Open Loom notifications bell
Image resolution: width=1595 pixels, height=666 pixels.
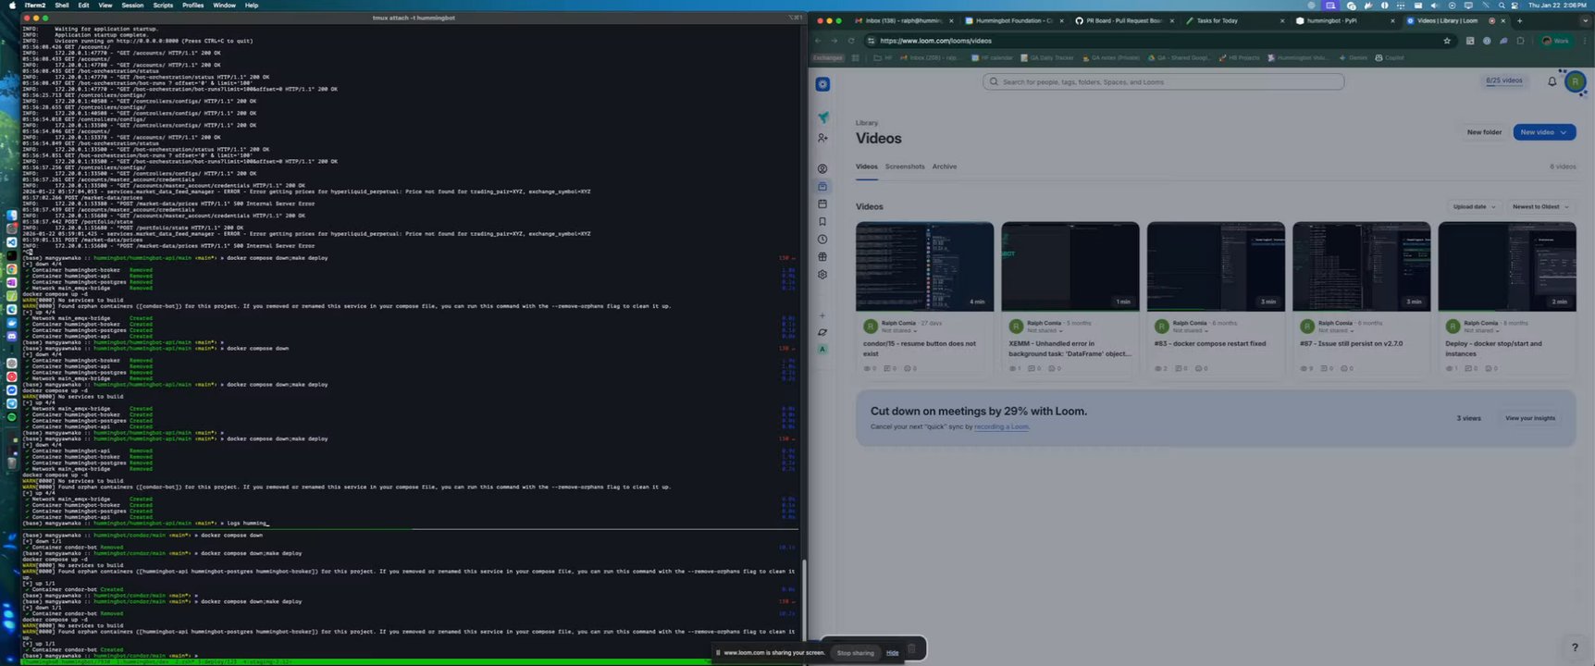coord(1552,81)
